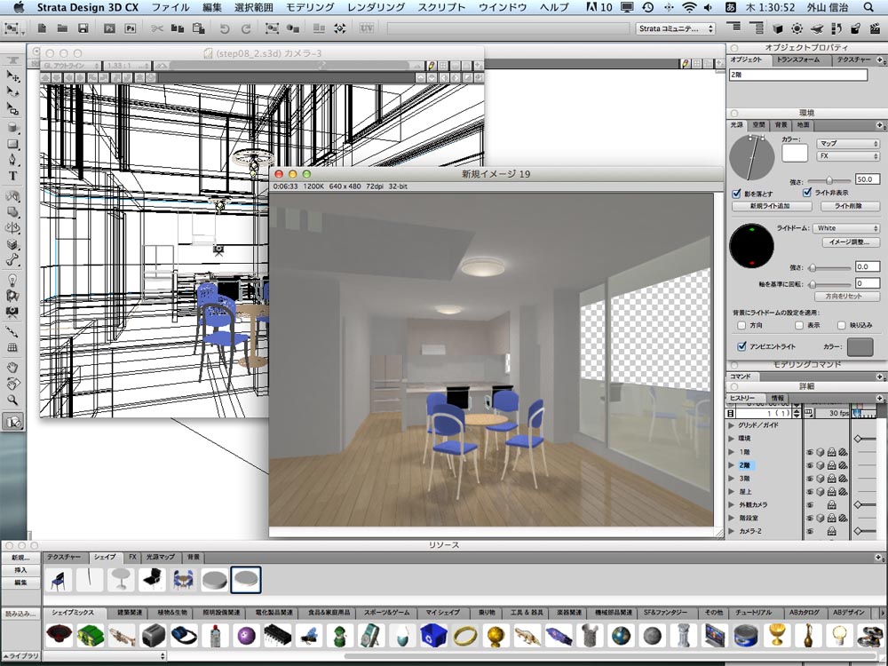
Task: Pick the stone column library shape
Action: click(x=684, y=636)
